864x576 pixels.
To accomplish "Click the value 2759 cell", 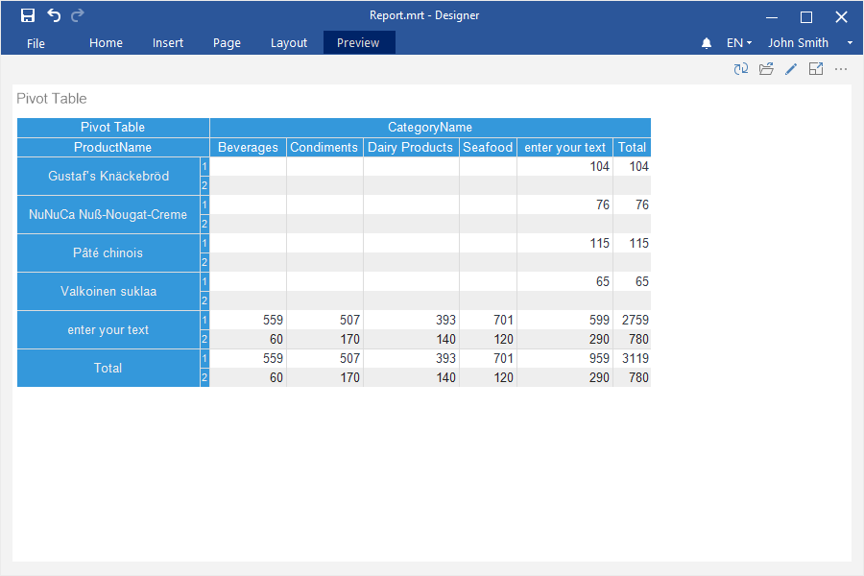I will pos(632,321).
